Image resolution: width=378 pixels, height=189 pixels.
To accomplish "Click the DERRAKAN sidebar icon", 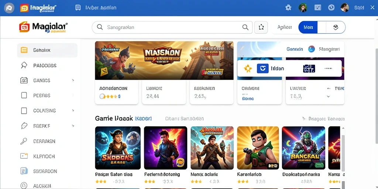I will point(24,141).
